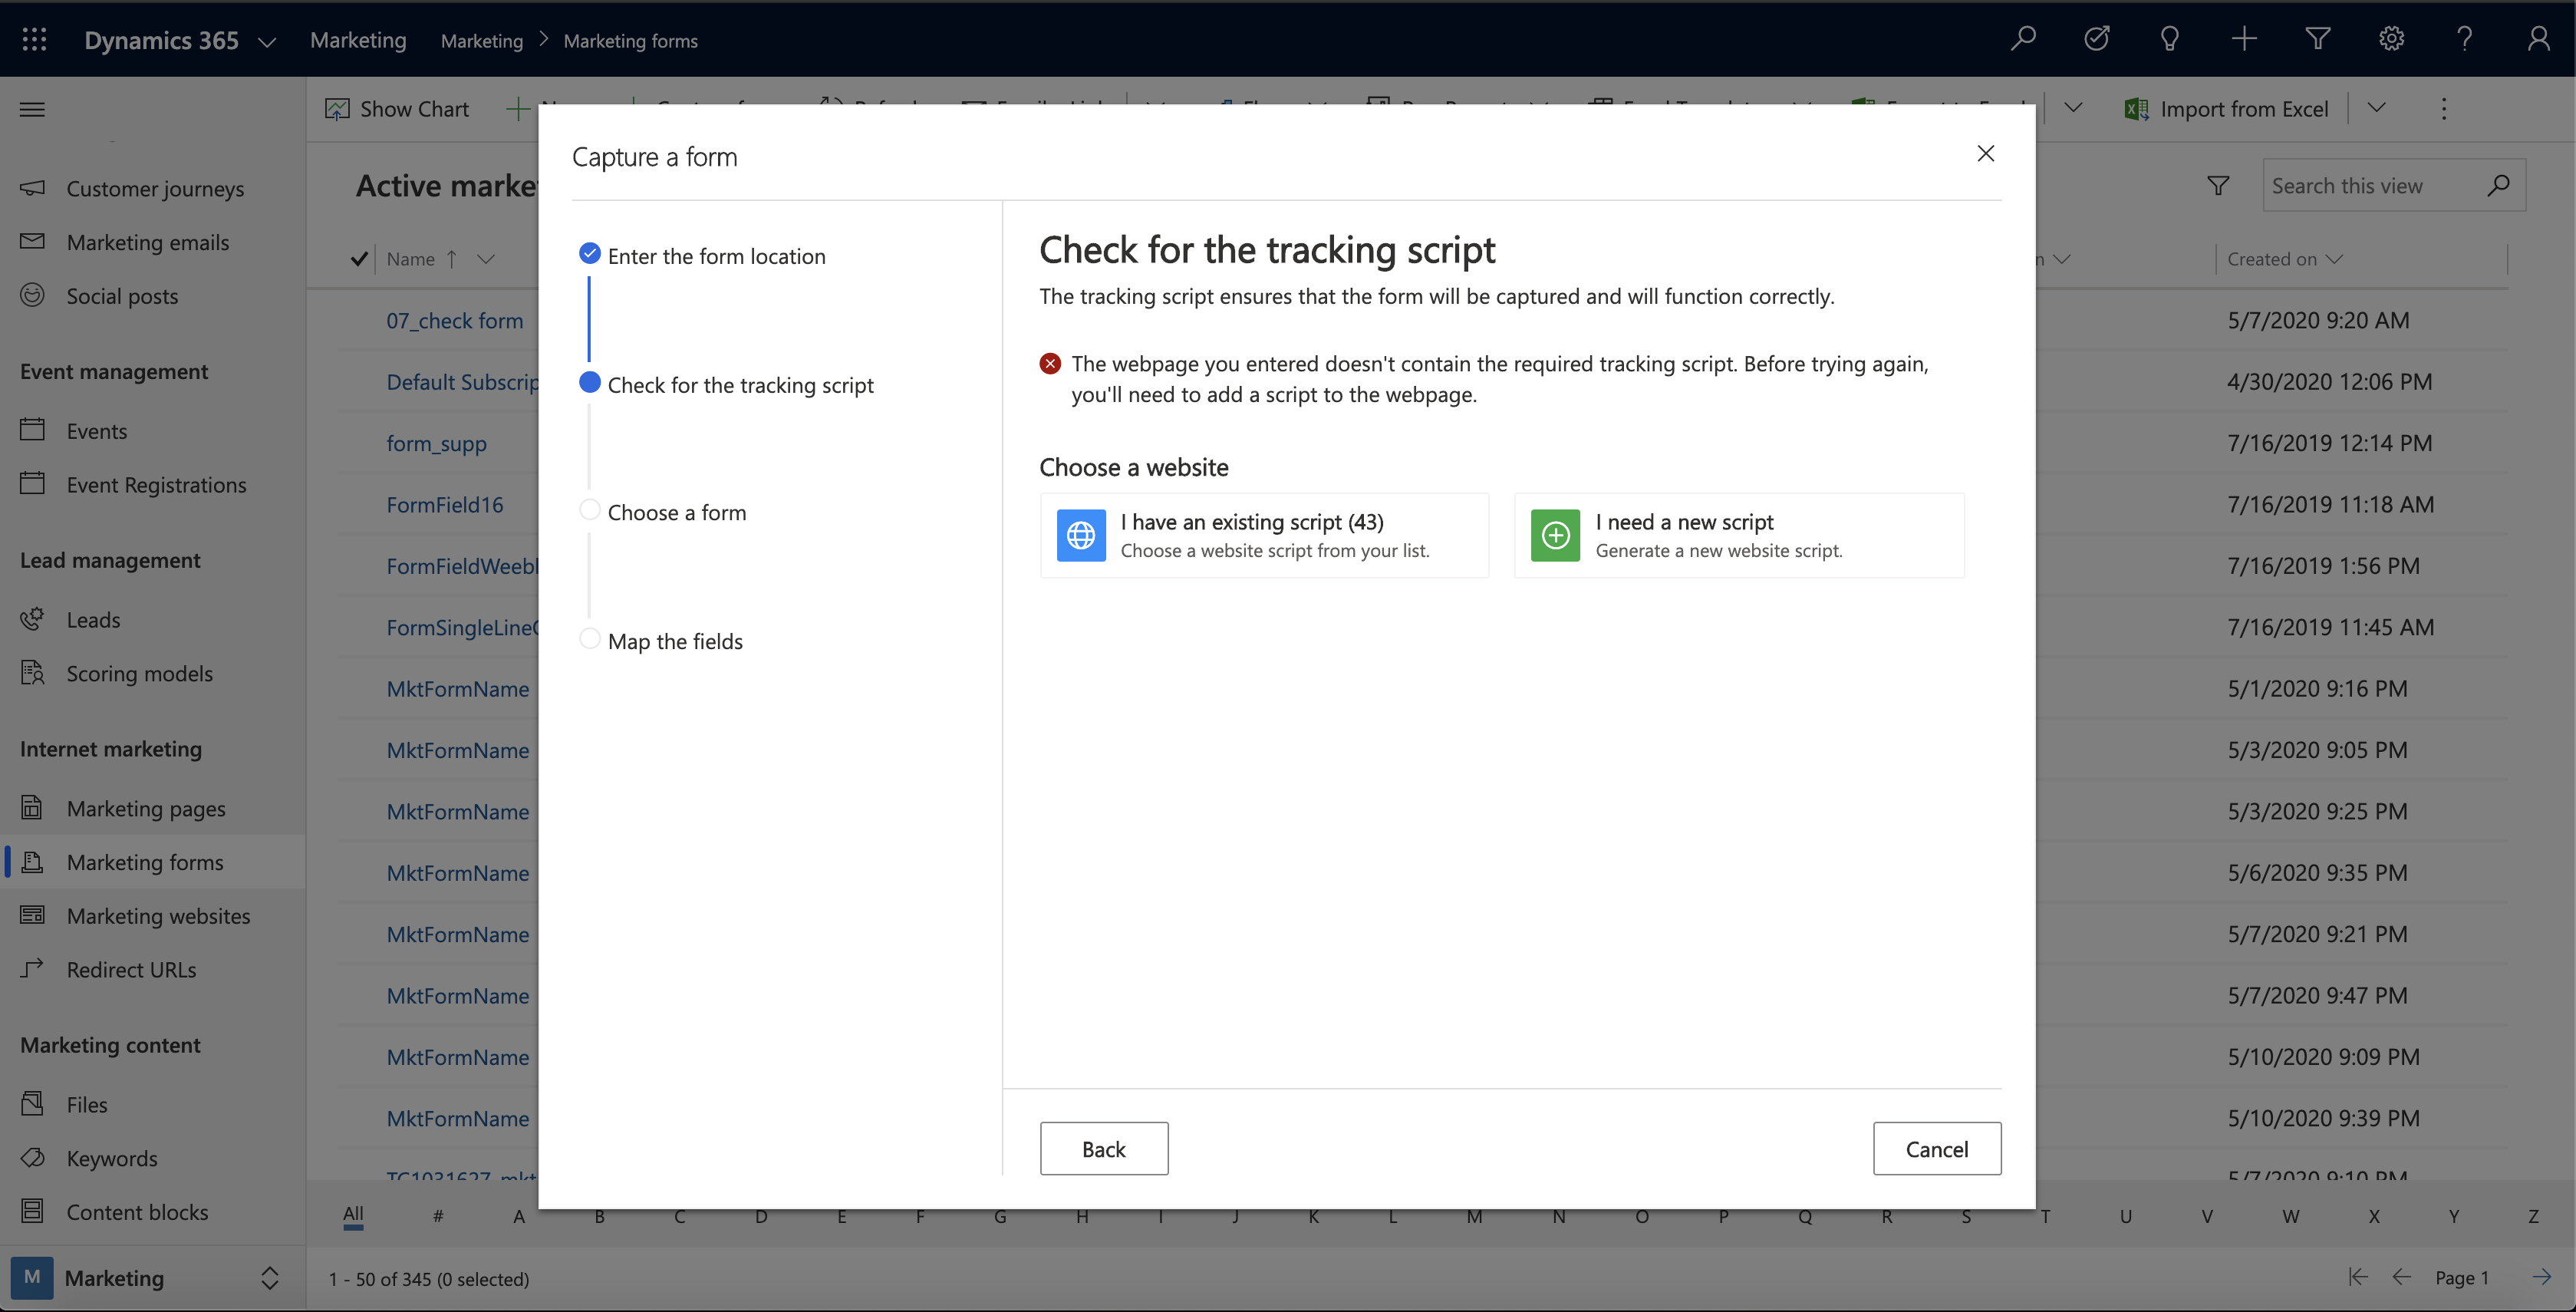The width and height of the screenshot is (2576, 1312).
Task: Click the Back button in the dialog
Action: click(1104, 1148)
